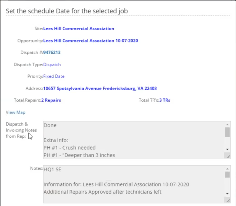Click the Notes box scrollbar thumb
The height and width of the screenshot is (206, 236).
[x=227, y=175]
